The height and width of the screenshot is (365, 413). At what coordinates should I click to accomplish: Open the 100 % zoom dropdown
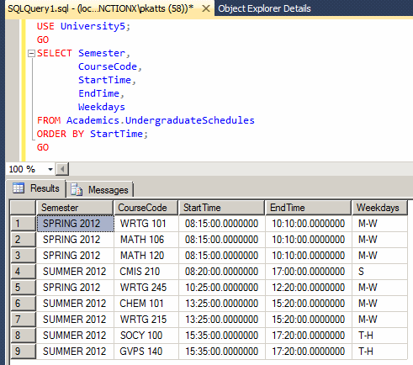pyautogui.click(x=50, y=169)
